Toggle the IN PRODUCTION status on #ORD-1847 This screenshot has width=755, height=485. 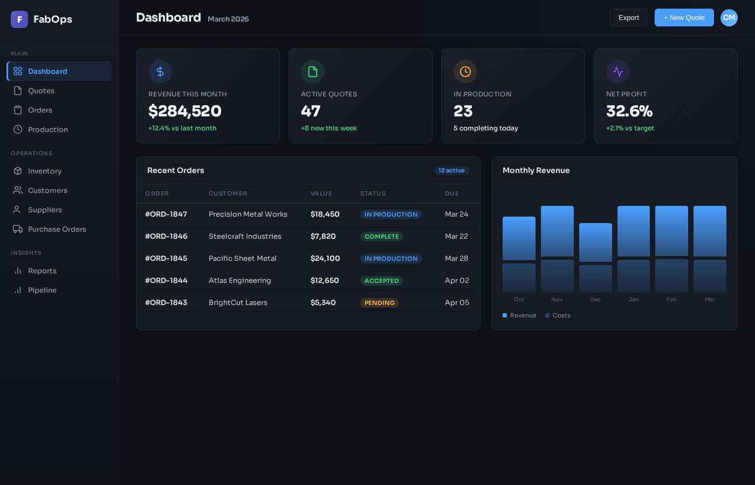point(391,214)
